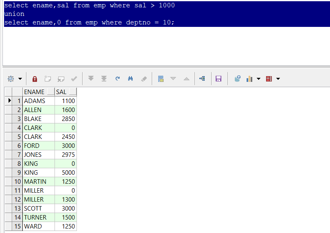Select the MARTIN cell
The height and width of the screenshot is (233, 330).
[39, 182]
